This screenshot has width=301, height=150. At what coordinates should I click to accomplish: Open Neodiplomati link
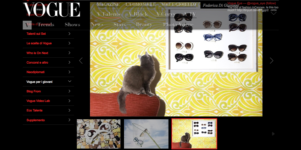[36, 72]
